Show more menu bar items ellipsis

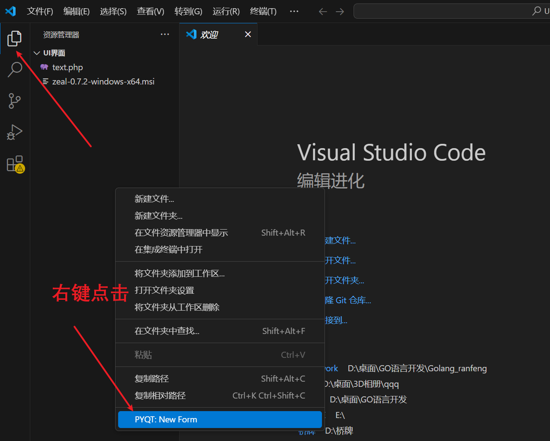[x=294, y=11]
